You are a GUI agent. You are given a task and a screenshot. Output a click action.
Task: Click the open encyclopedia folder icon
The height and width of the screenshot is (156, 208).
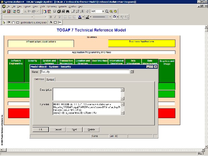click(4, 12)
